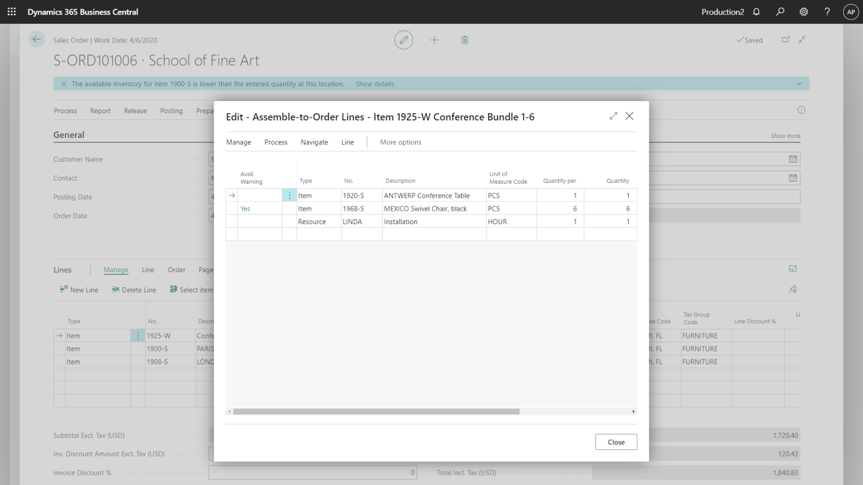Click MEXICO Swivel Chair, black cell
This screenshot has height=485, width=863.
(434, 209)
